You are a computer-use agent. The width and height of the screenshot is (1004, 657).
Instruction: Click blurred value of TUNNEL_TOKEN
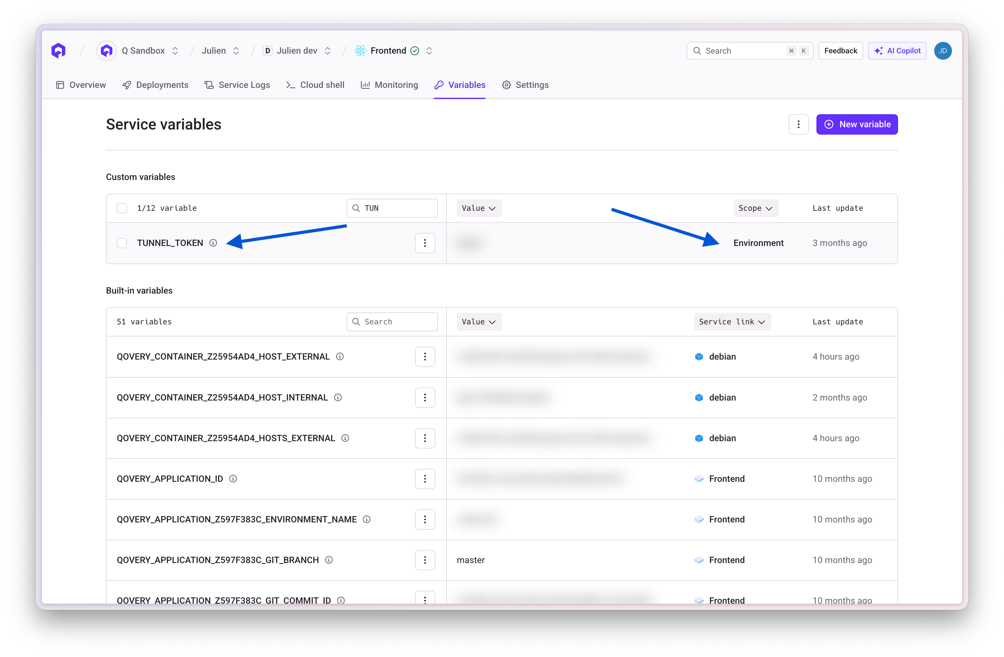[470, 243]
